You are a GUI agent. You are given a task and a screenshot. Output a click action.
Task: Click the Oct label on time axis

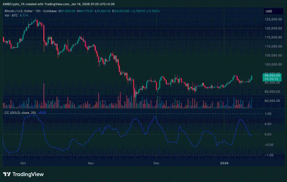pos(23,163)
